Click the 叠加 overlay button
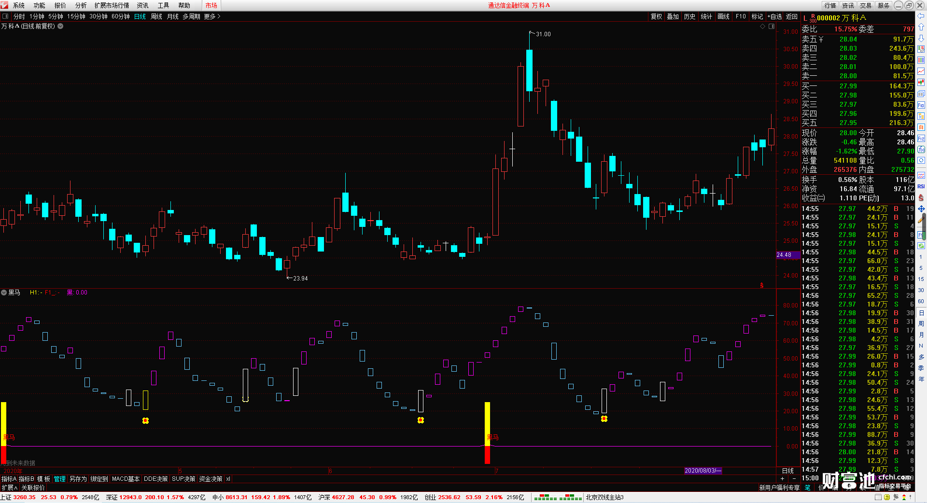The height and width of the screenshot is (503, 927). point(673,16)
